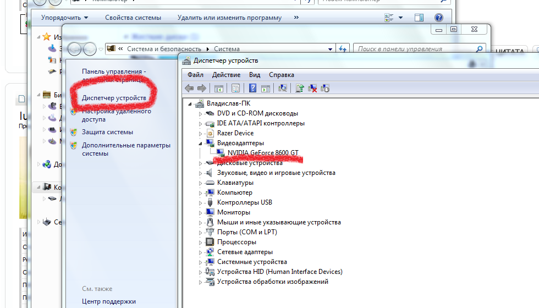Viewport: 539px width, 308px height.
Task: Collapse the Видеоадаптеры category
Action: click(x=200, y=144)
